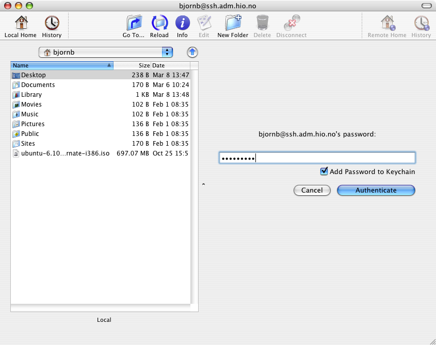This screenshot has width=436, height=345.
Task: Open the bjornb path dropdown
Action: [106, 52]
